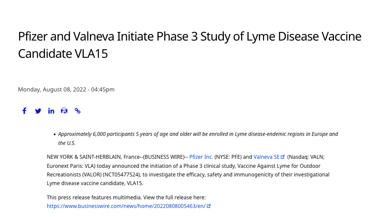Click the text "This press release features multimedia"

(x=94, y=198)
